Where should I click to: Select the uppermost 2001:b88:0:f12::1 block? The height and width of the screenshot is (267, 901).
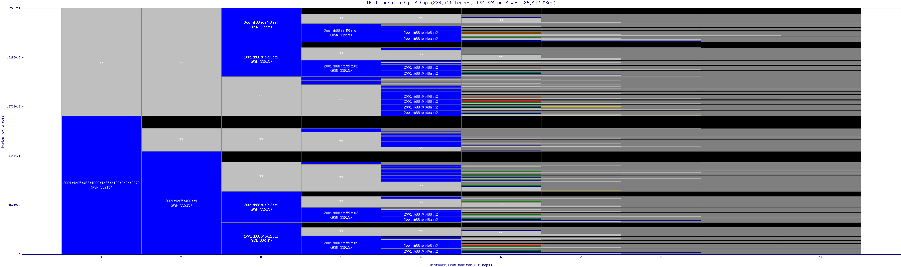(261, 25)
